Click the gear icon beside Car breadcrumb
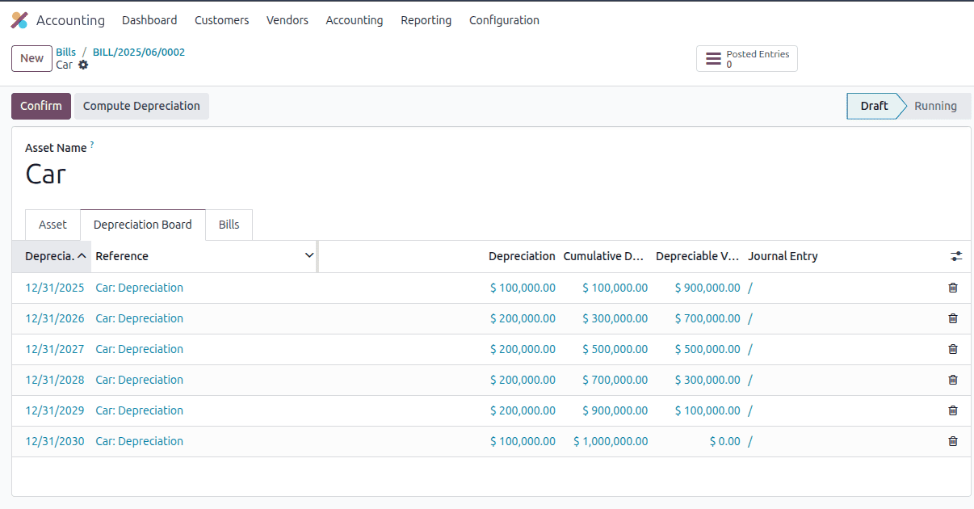Image resolution: width=974 pixels, height=509 pixels. [83, 65]
